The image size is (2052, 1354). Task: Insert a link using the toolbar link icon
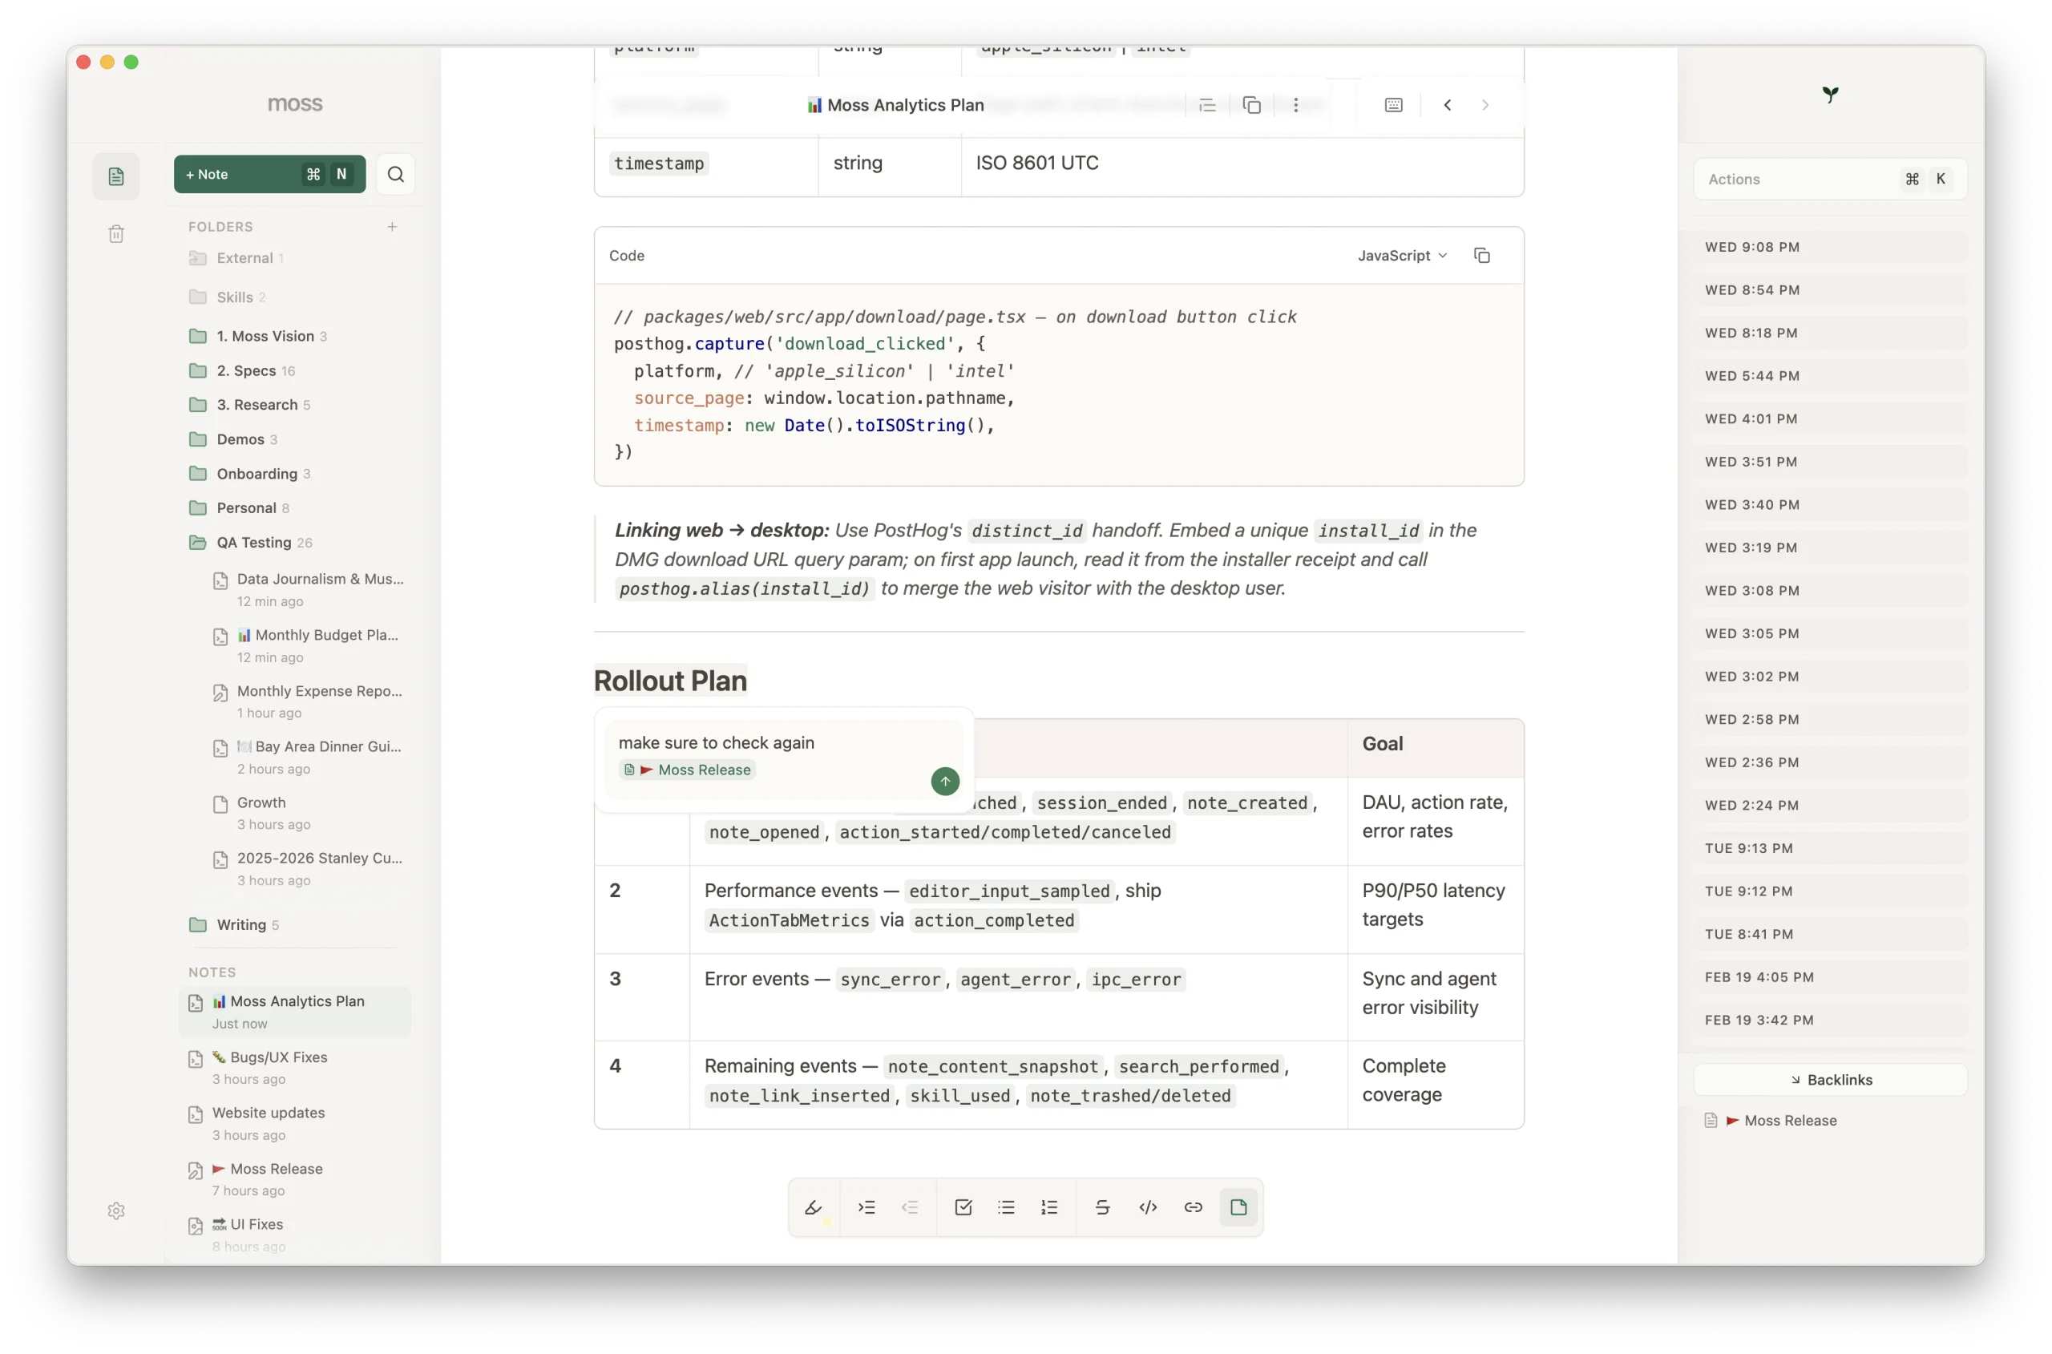point(1193,1207)
